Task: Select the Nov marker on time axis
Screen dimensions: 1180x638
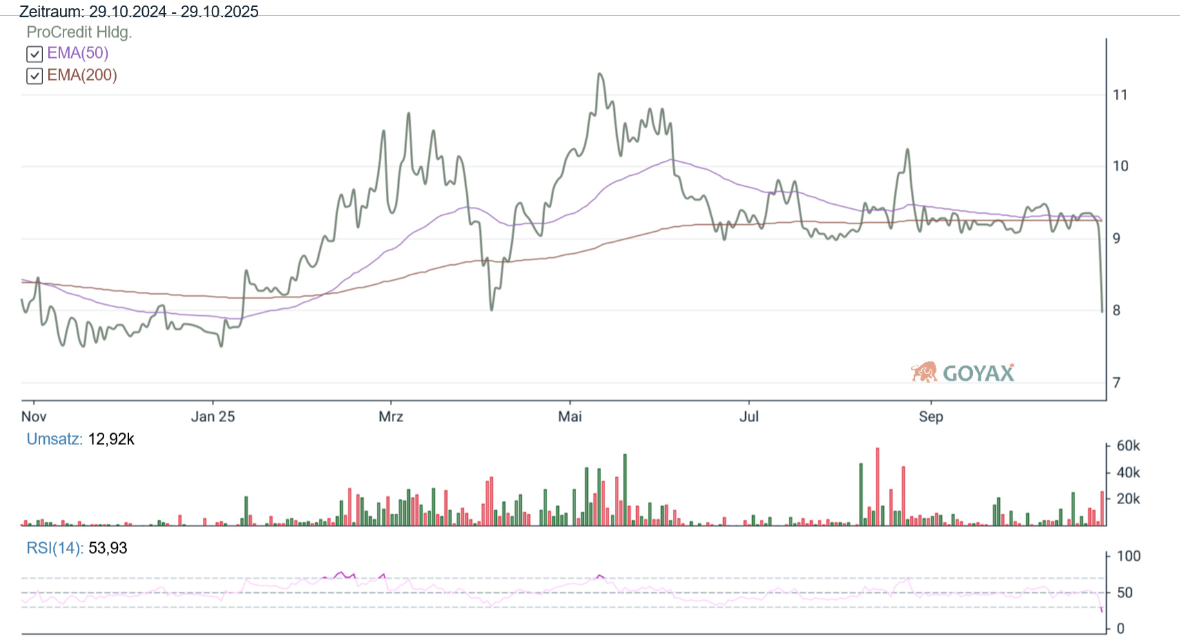Action: tap(34, 417)
